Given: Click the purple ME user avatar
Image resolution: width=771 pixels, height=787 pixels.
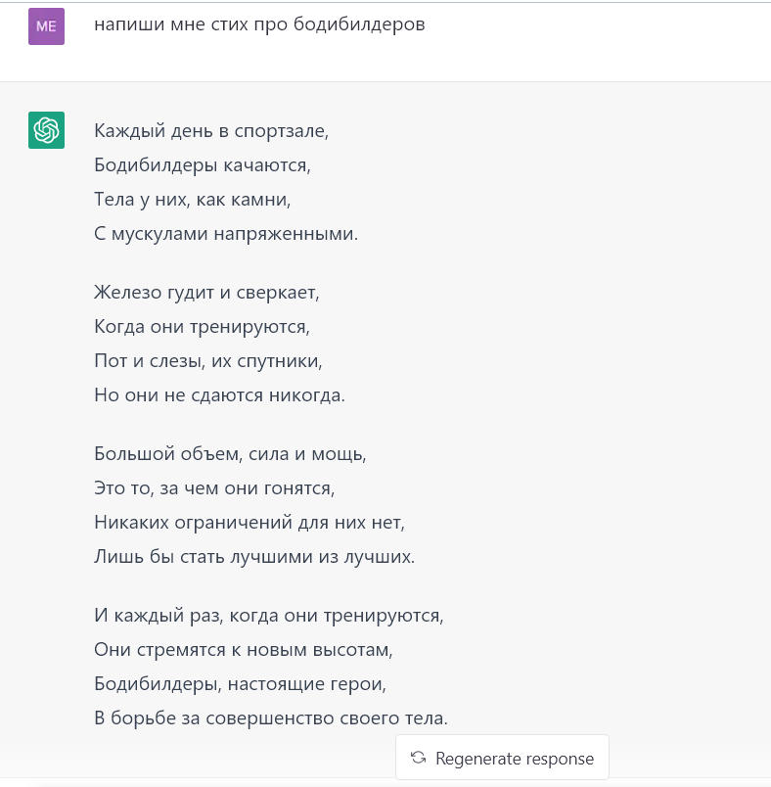Looking at the screenshot, I should tap(46, 26).
